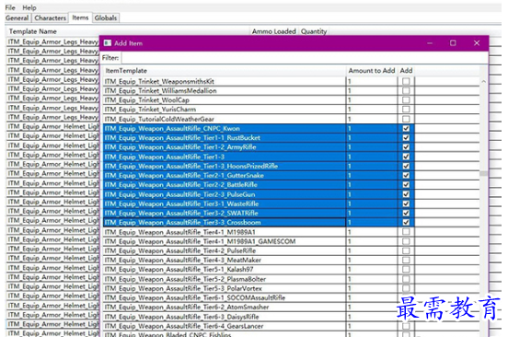Open the General tab
The image size is (508, 337).
click(17, 17)
